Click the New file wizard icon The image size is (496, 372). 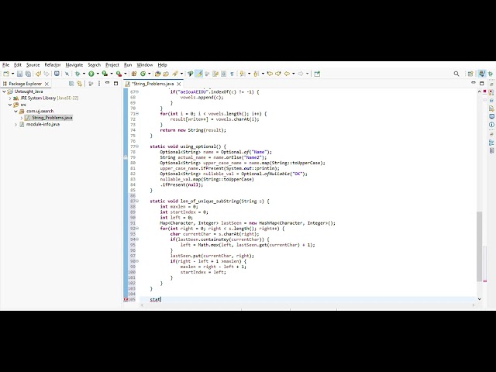point(6,74)
